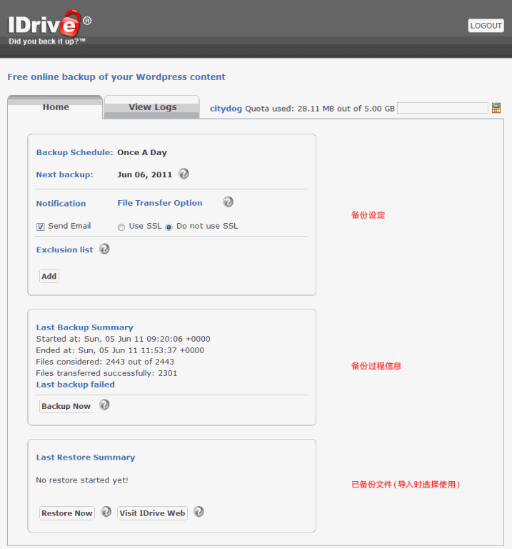Click the citydog username link

(x=226, y=109)
